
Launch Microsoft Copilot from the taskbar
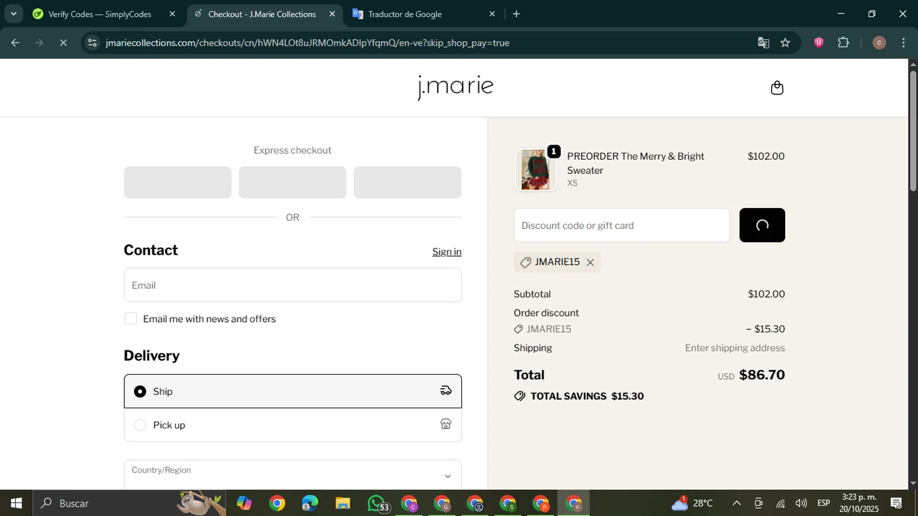[x=244, y=503]
